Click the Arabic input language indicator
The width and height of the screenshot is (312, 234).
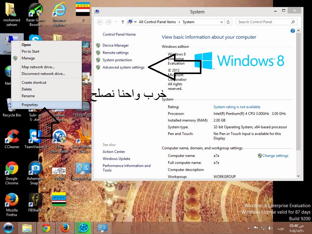pyautogui.click(x=281, y=229)
